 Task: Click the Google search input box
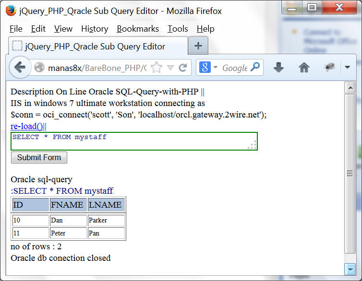tap(235, 68)
